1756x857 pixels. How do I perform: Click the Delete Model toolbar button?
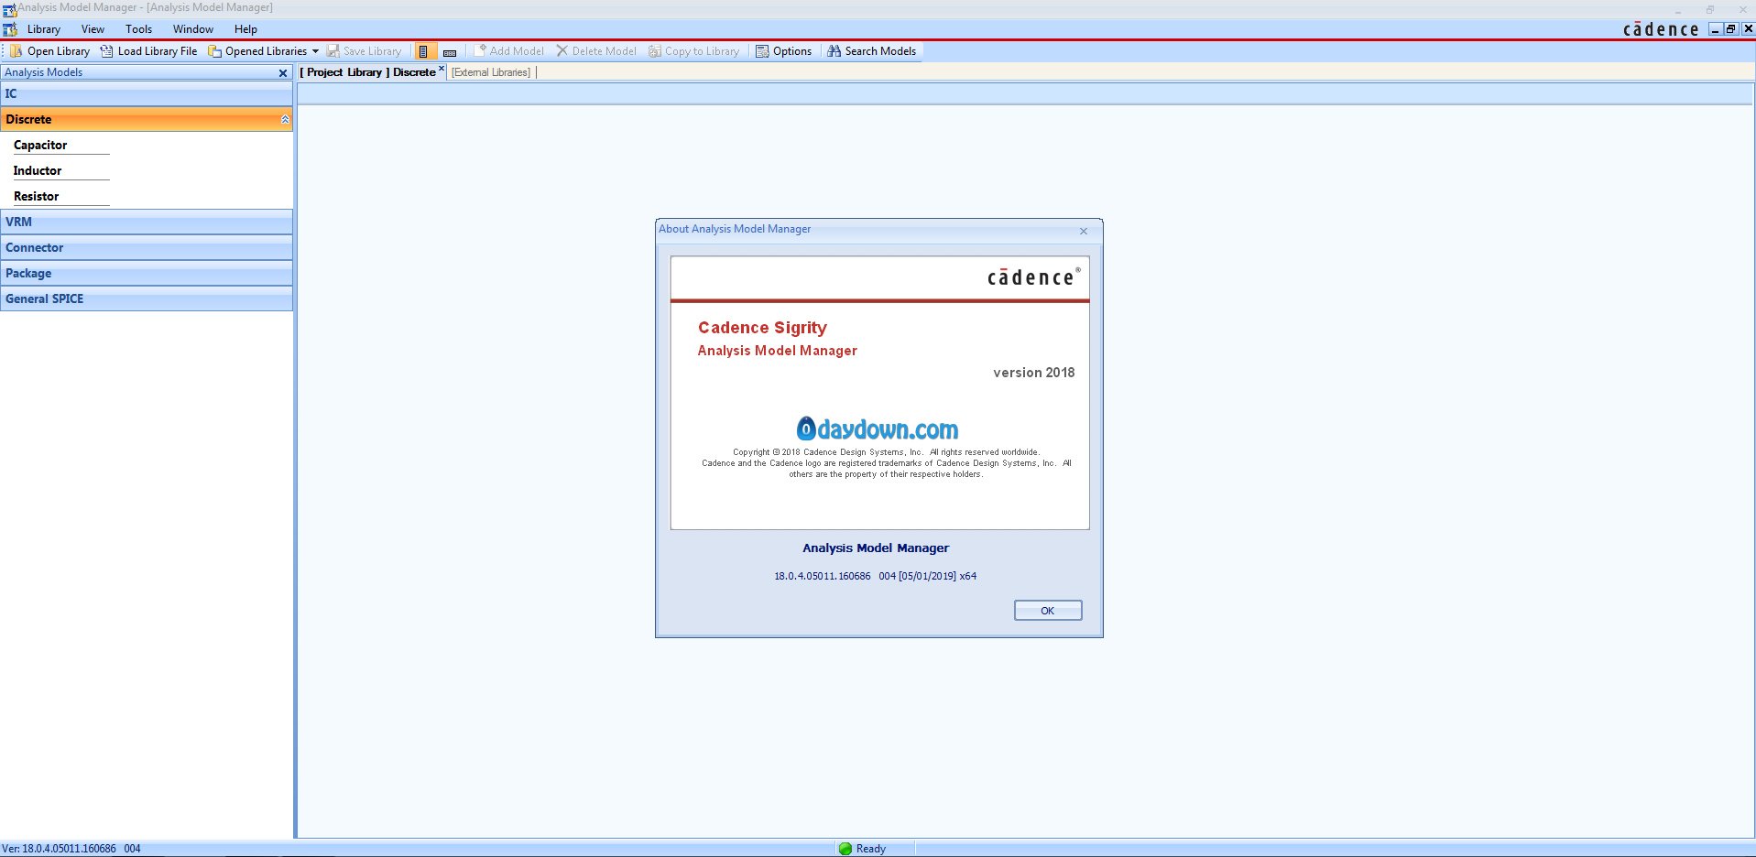[x=596, y=51]
